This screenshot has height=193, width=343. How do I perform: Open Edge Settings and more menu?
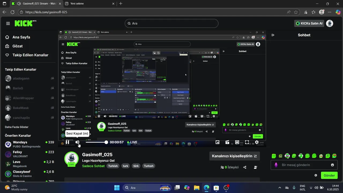pyautogui.click(x=330, y=12)
